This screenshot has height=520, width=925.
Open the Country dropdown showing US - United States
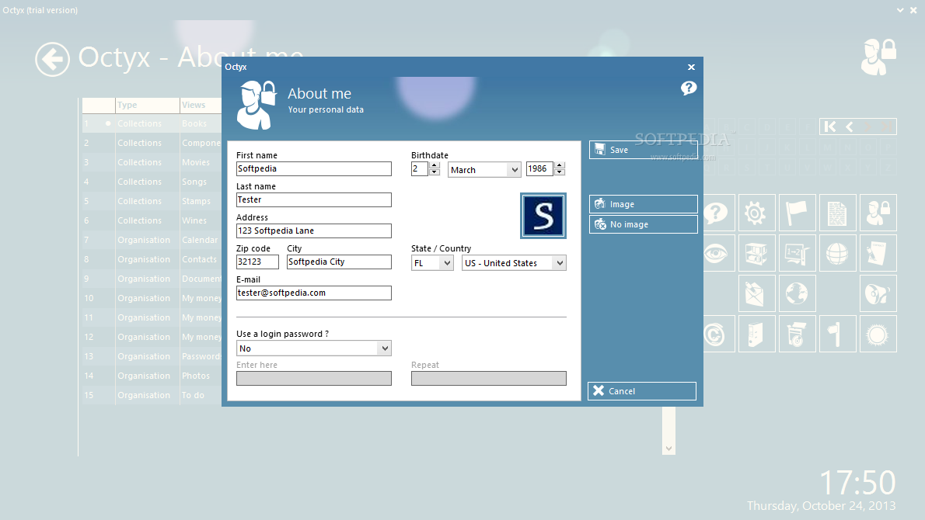pyautogui.click(x=514, y=262)
